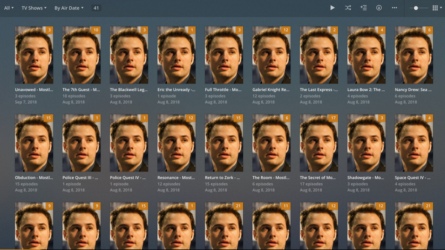The height and width of the screenshot is (250, 445).
Task: Add items to the play queue
Action: tap(364, 8)
